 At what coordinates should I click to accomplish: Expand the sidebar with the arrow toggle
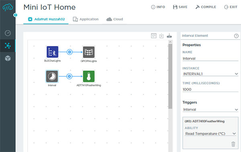15,15
